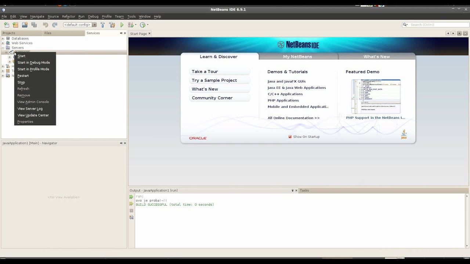Show opened documents list dropdown

[x=459, y=33]
